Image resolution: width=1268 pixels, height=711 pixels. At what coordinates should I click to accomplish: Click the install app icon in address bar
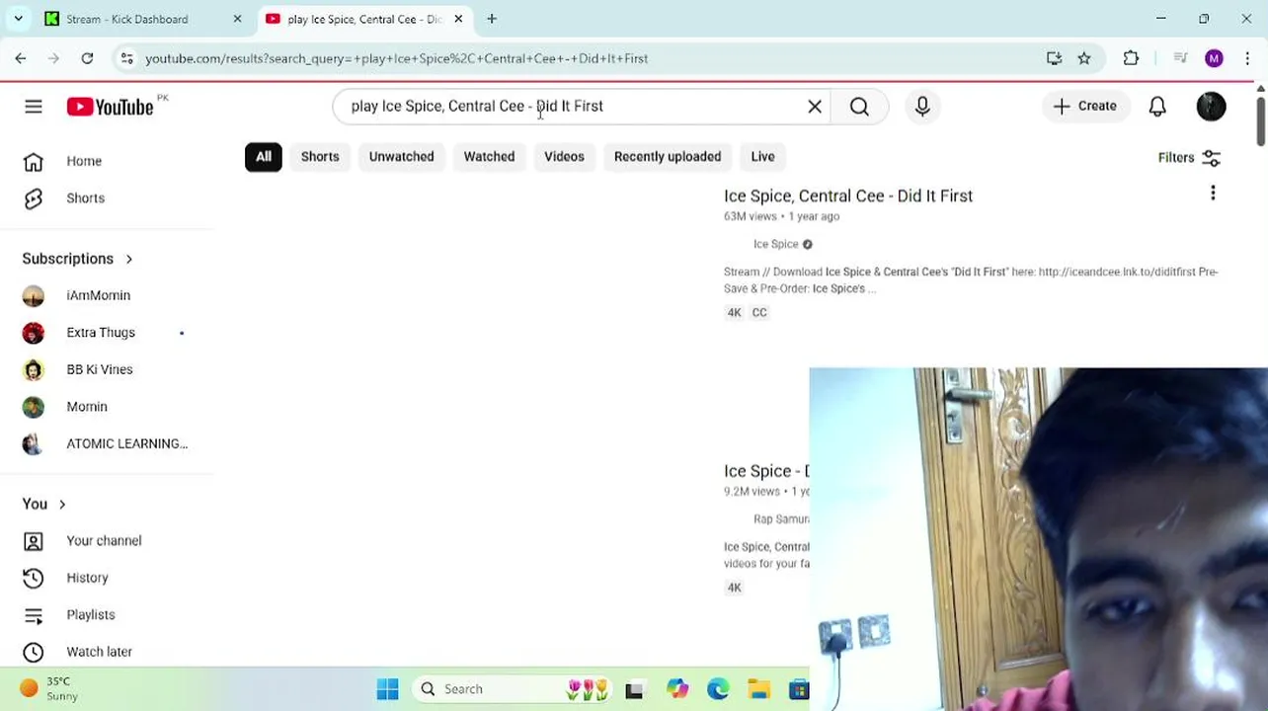(x=1054, y=58)
